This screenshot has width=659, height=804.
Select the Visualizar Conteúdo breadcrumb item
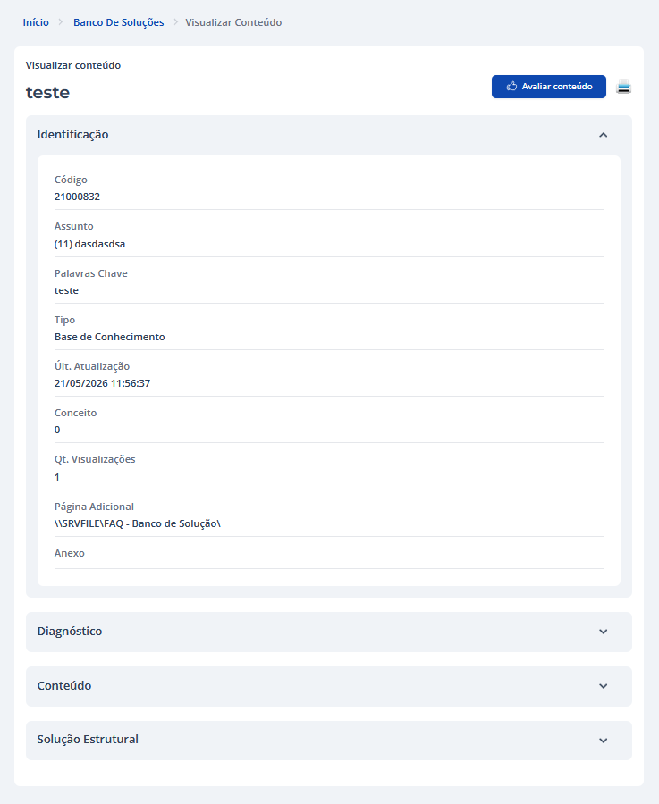pos(233,22)
